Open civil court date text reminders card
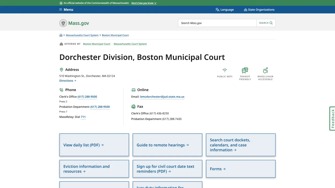This screenshot has height=188, width=335. pyautogui.click(x=167, y=169)
